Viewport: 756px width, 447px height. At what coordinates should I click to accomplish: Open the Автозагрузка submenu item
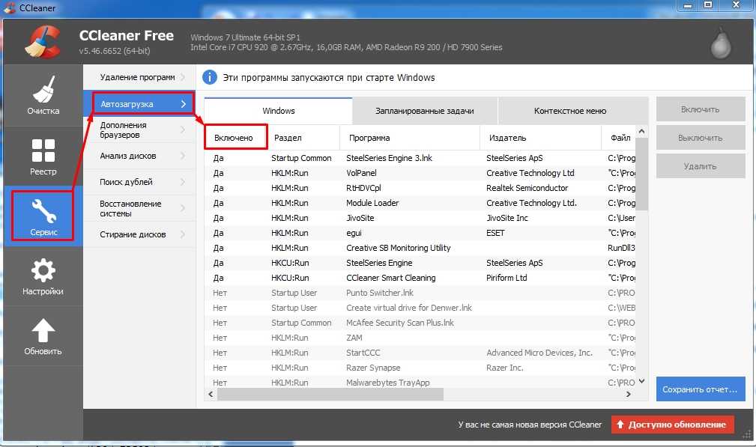(142, 104)
